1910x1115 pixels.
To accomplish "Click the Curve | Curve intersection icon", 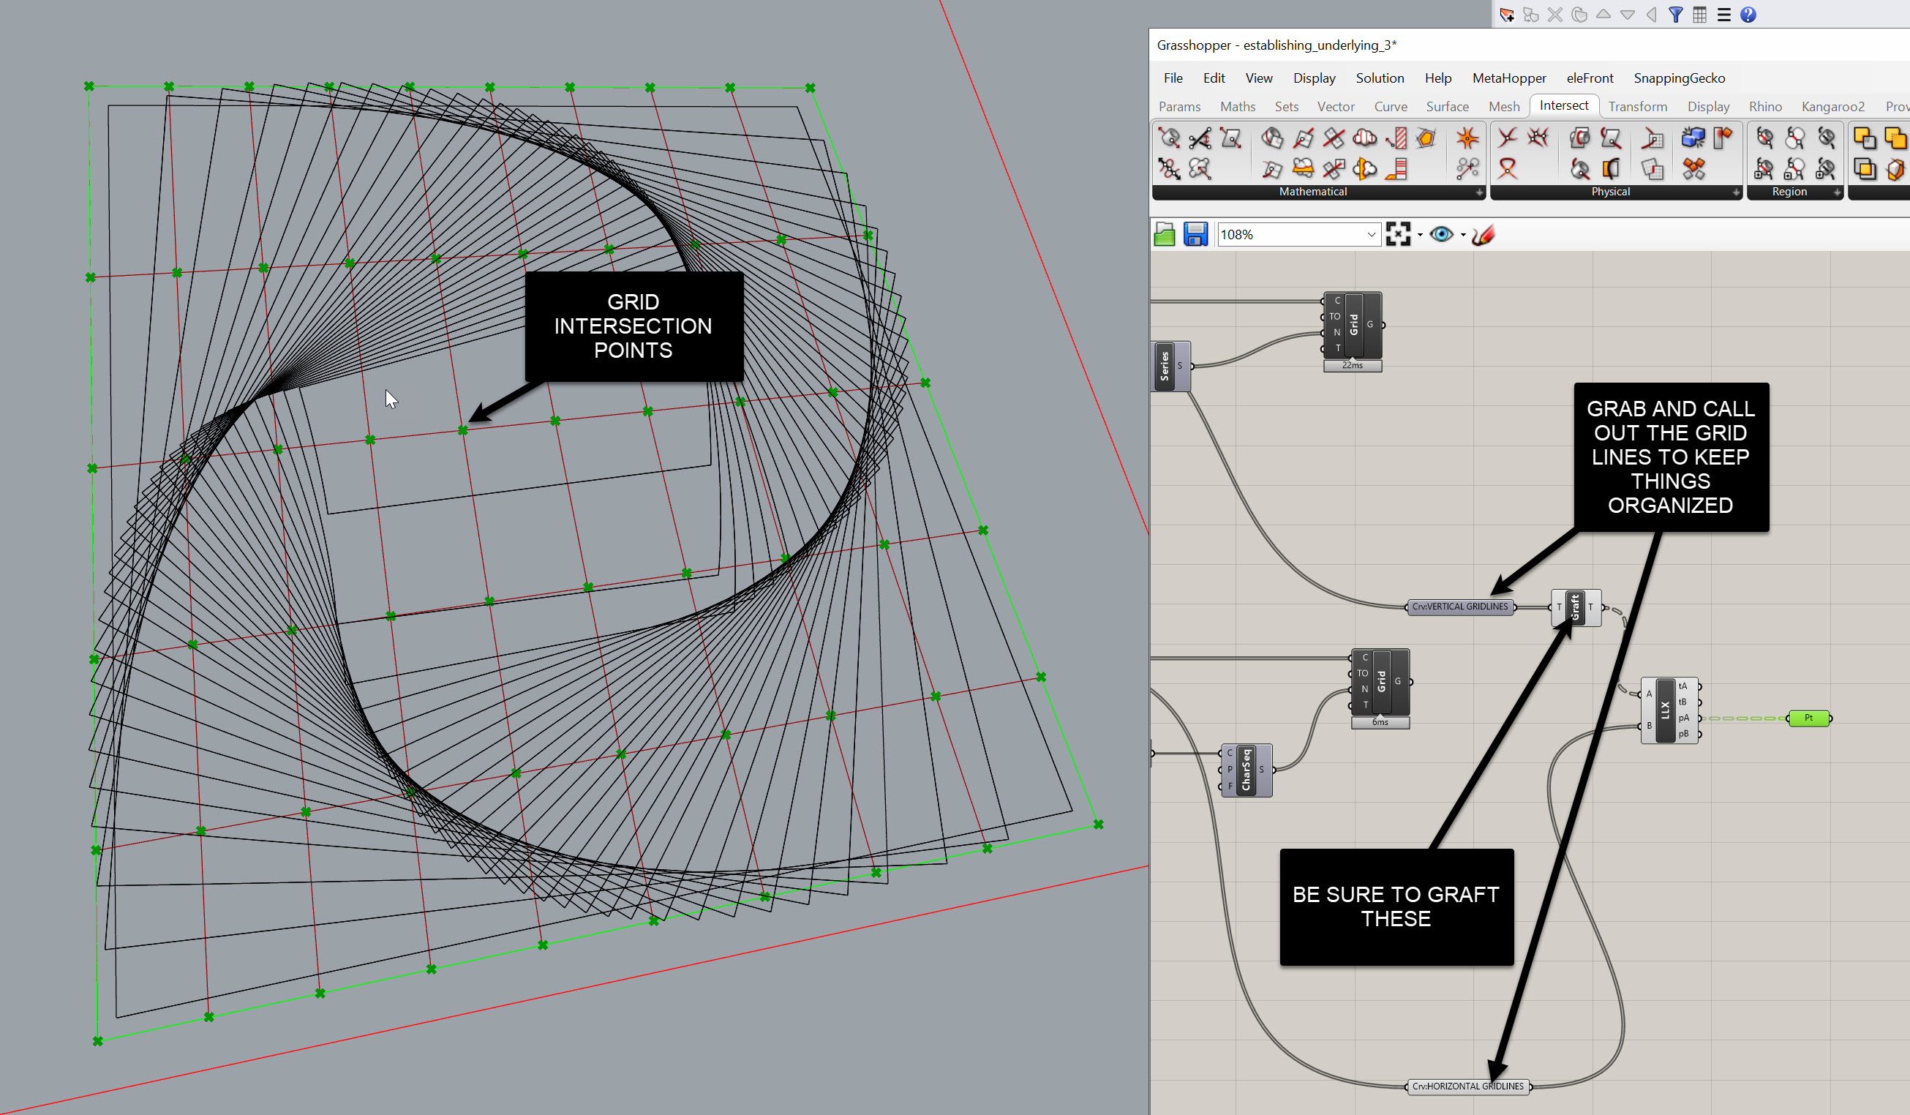I will (x=1507, y=138).
